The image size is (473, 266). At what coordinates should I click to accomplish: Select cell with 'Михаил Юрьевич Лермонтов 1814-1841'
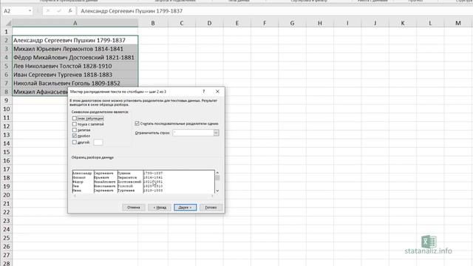point(75,49)
